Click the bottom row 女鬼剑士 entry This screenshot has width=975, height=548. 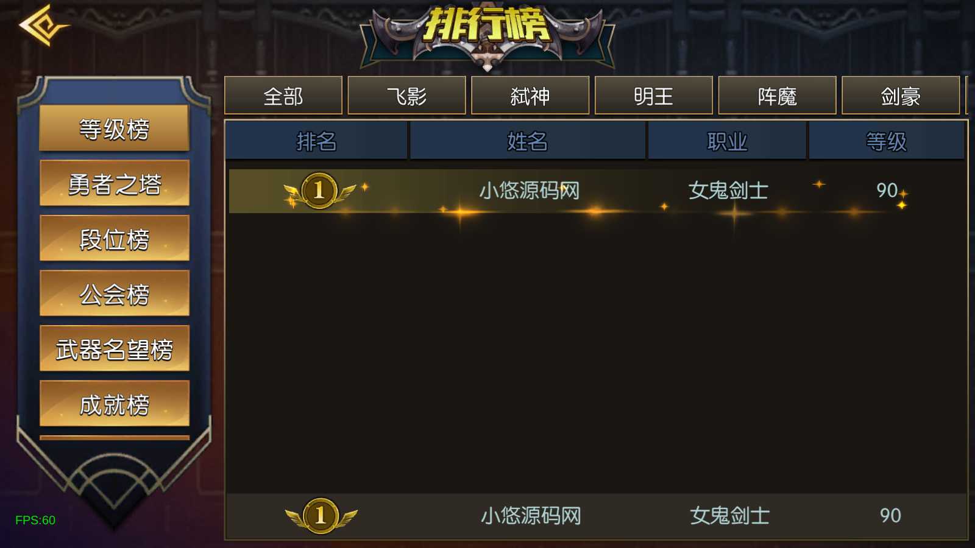point(729,516)
